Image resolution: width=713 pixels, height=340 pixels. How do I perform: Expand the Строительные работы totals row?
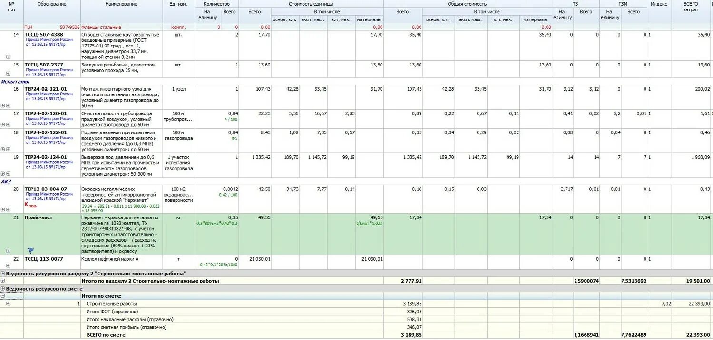click(8, 303)
